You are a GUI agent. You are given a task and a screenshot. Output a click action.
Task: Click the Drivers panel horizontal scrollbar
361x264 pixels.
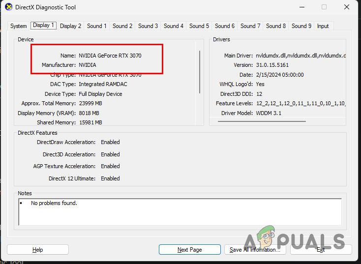(262, 121)
